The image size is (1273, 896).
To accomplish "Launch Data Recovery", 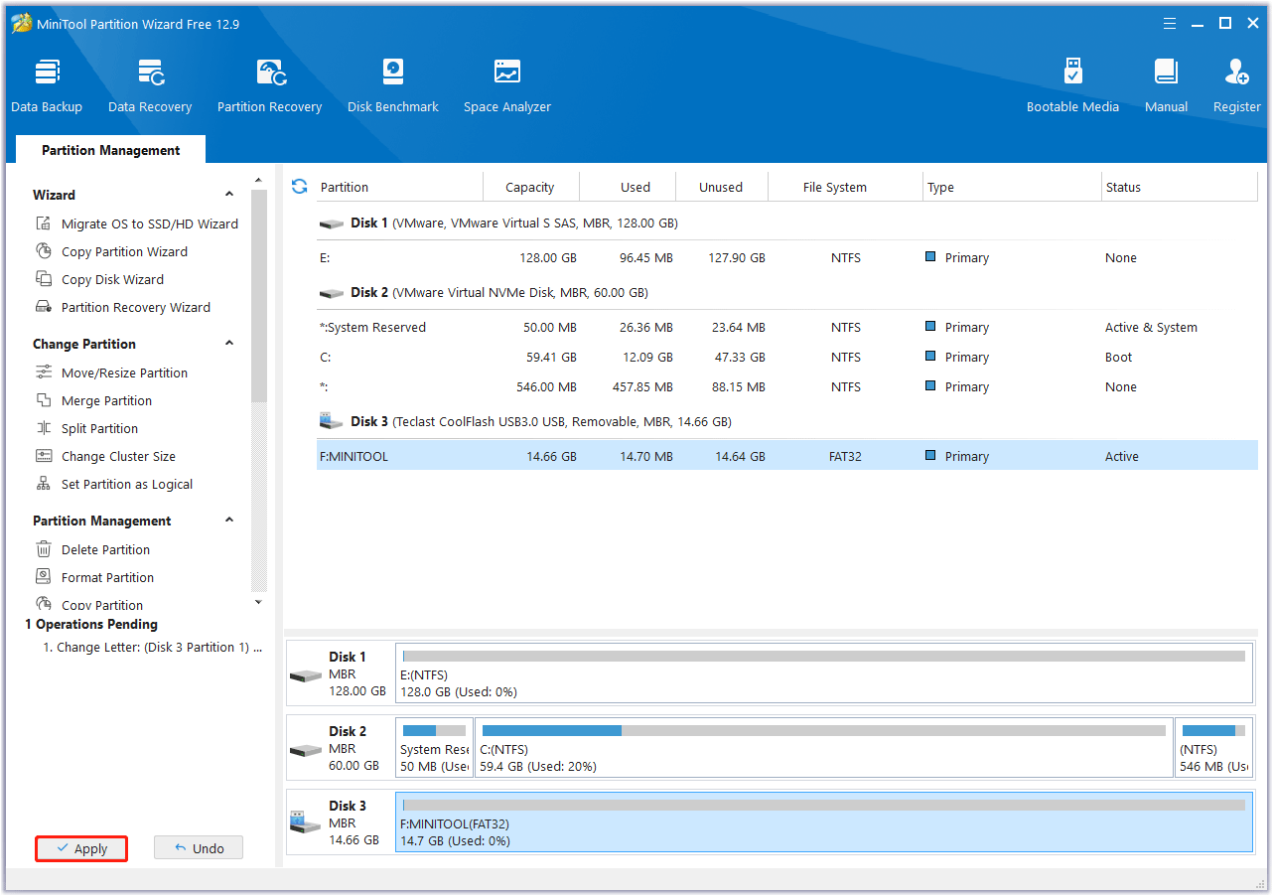I will click(150, 84).
